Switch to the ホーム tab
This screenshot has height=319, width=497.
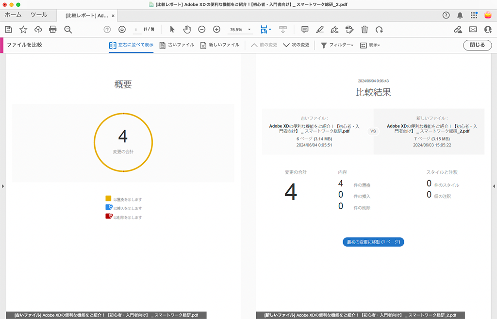click(13, 15)
